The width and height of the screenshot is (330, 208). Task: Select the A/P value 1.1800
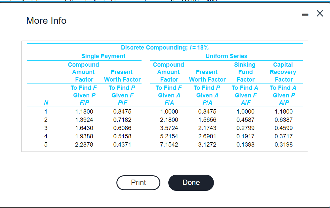click(x=283, y=111)
